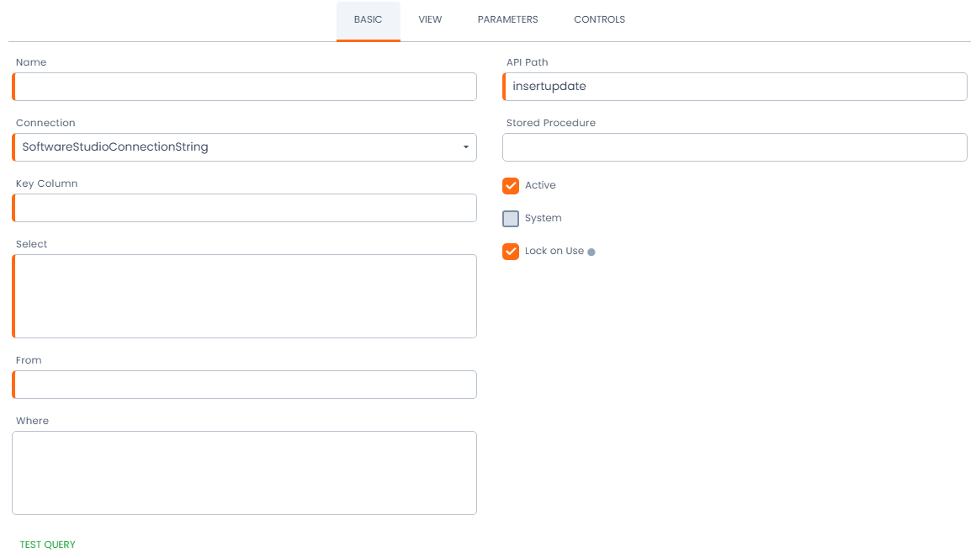Open the PARAMETERS tab

click(507, 19)
